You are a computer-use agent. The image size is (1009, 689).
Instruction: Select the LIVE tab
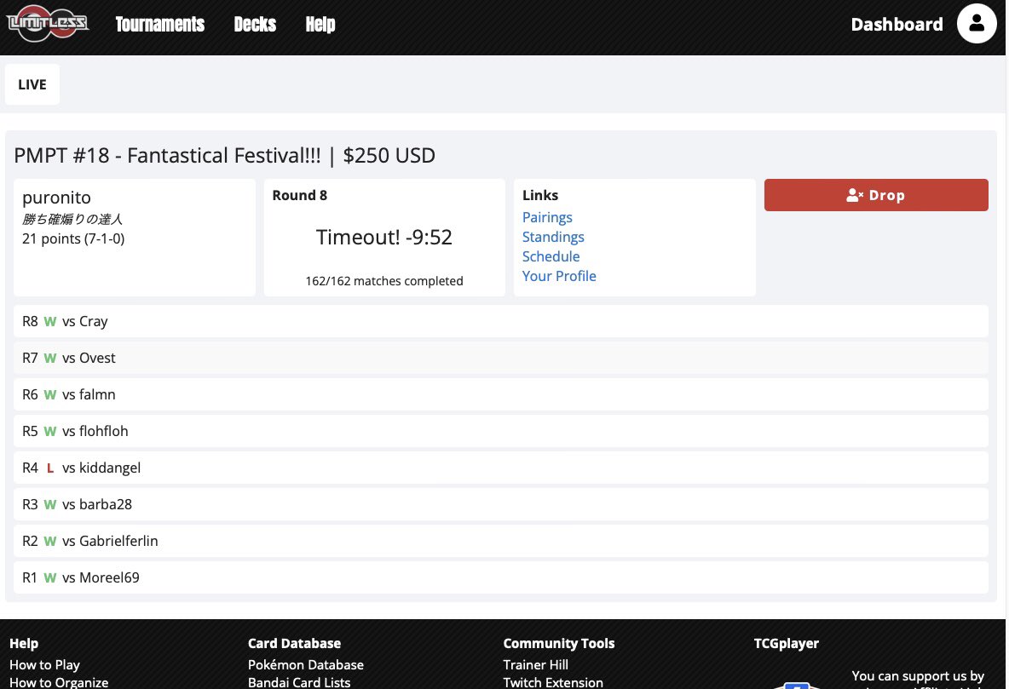coord(32,84)
